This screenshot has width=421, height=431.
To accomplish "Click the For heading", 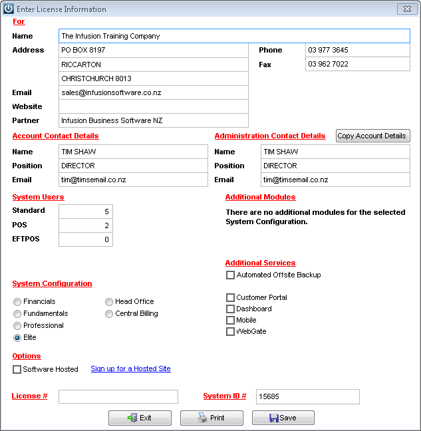I will coord(19,21).
